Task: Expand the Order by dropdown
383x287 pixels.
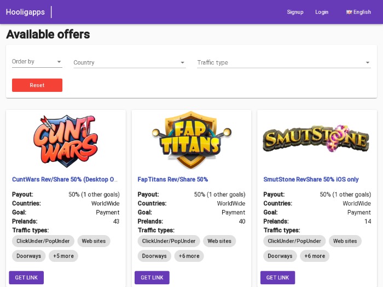Action: pos(37,62)
